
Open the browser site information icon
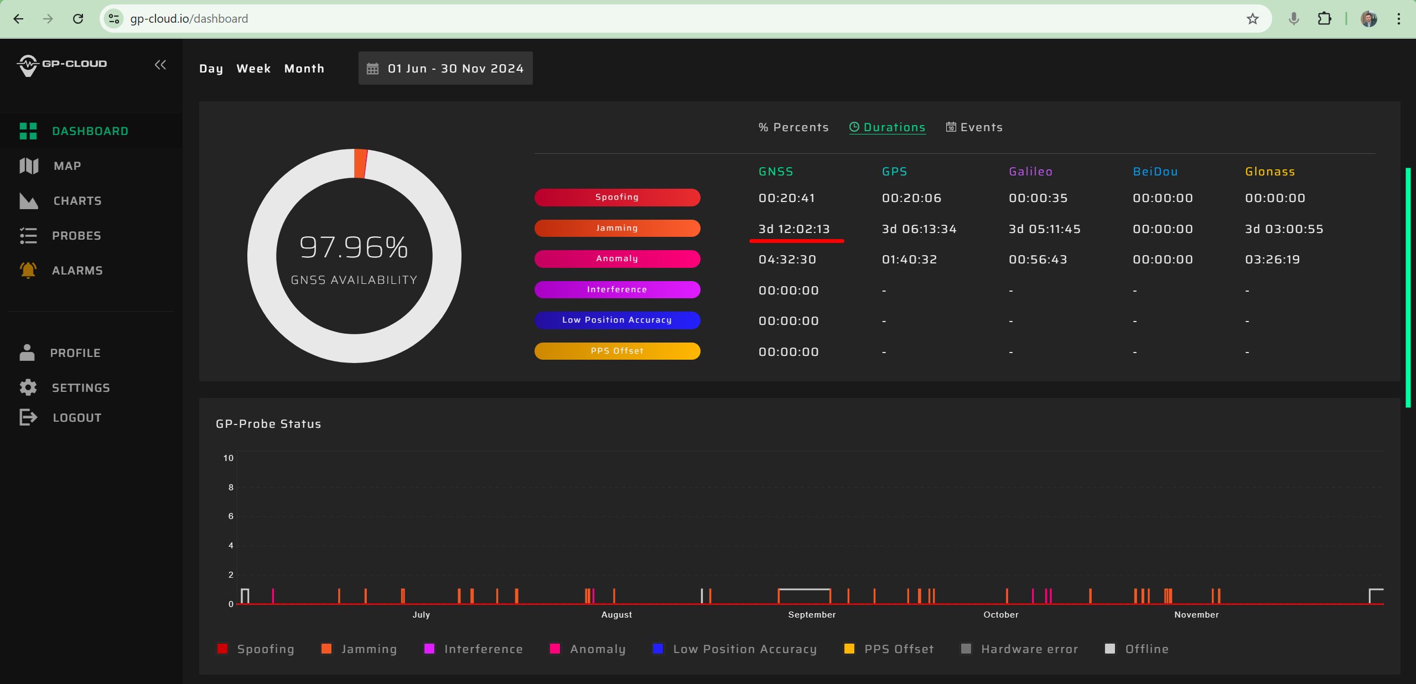point(114,19)
